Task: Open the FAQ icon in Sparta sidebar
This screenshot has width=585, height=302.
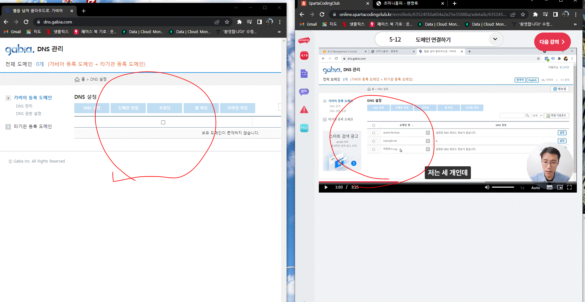Action: point(304,128)
